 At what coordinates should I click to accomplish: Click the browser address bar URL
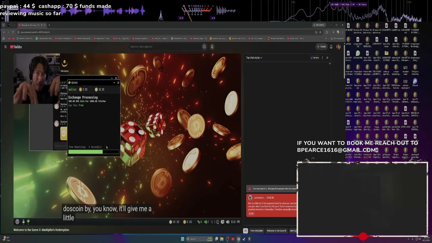pos(35,32)
